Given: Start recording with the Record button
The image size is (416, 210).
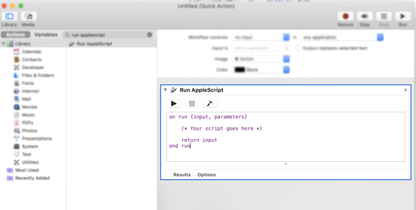Looking at the screenshot, I should [346, 16].
